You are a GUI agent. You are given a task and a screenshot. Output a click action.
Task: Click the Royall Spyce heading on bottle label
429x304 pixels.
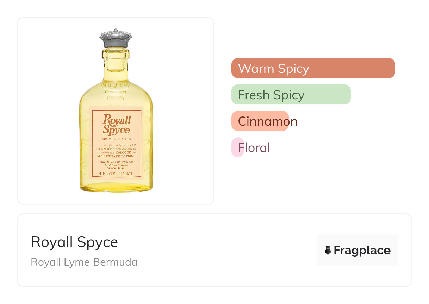[x=117, y=125]
